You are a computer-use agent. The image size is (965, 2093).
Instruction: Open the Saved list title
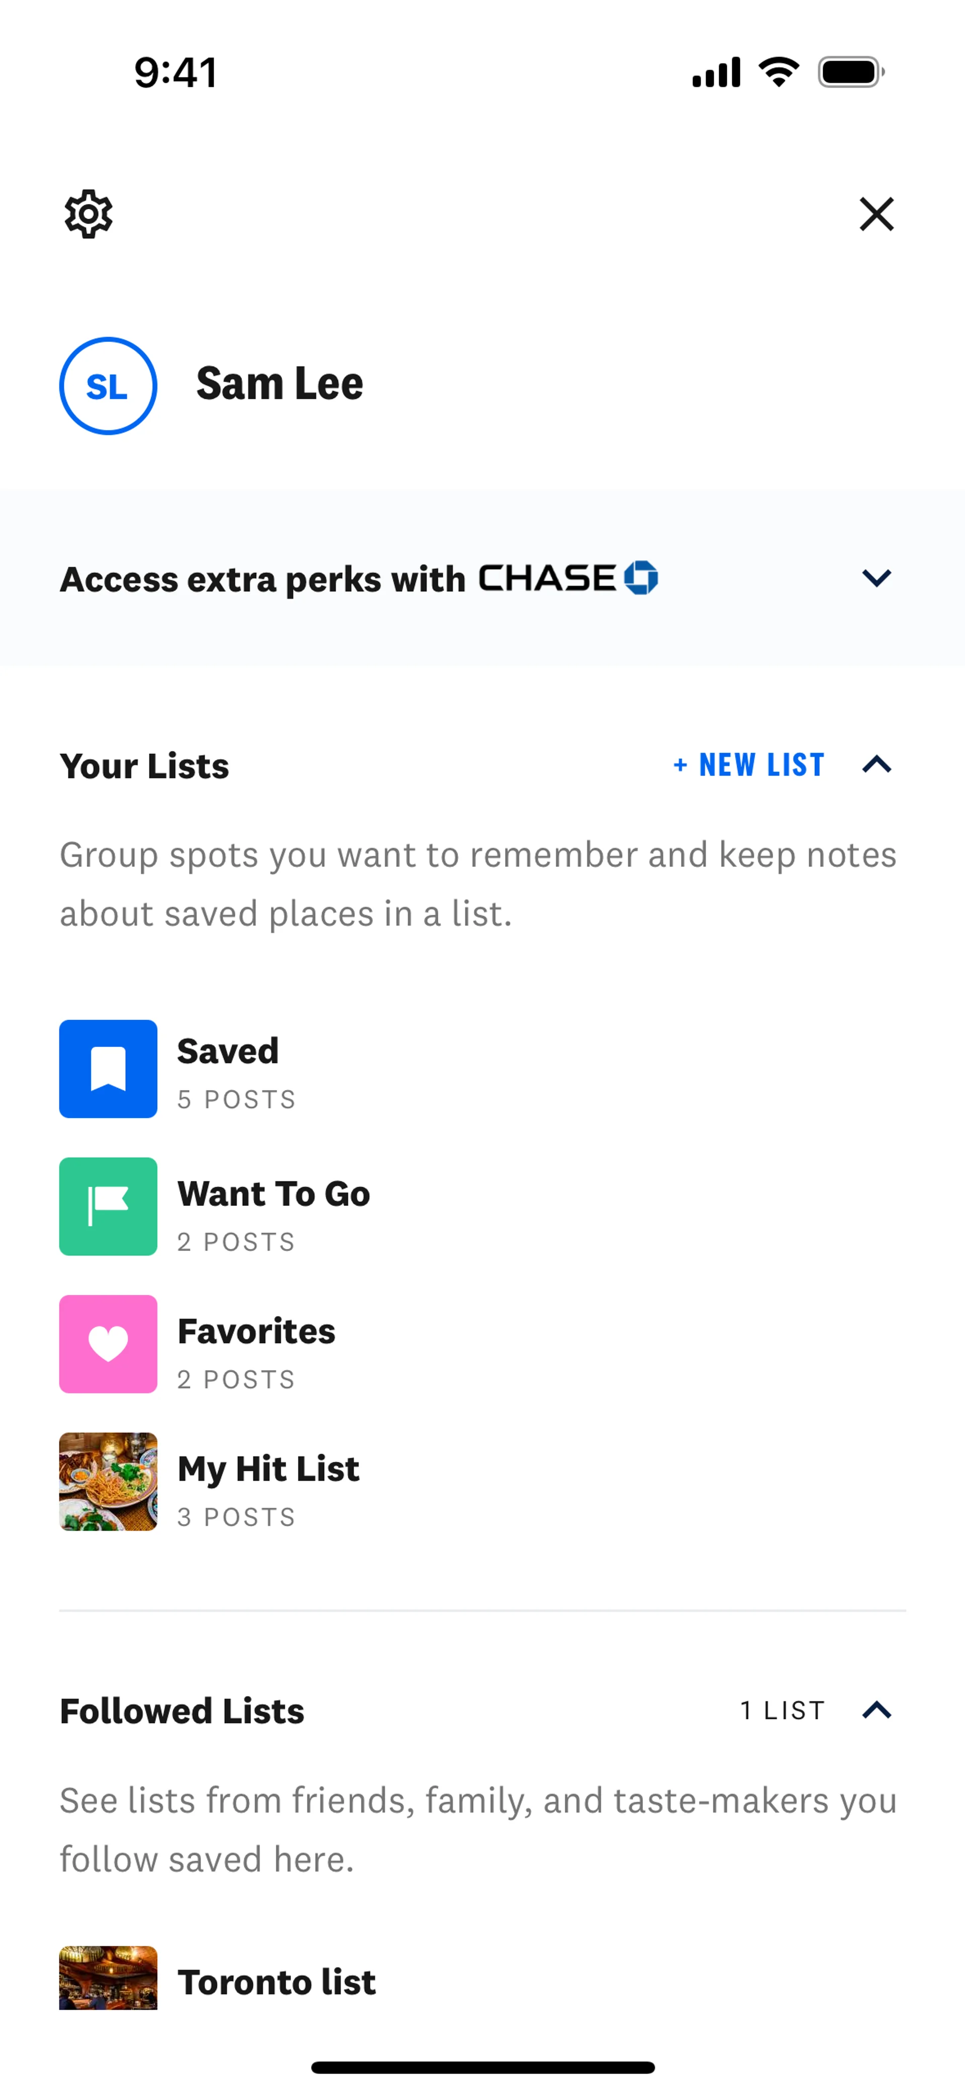click(x=228, y=1052)
